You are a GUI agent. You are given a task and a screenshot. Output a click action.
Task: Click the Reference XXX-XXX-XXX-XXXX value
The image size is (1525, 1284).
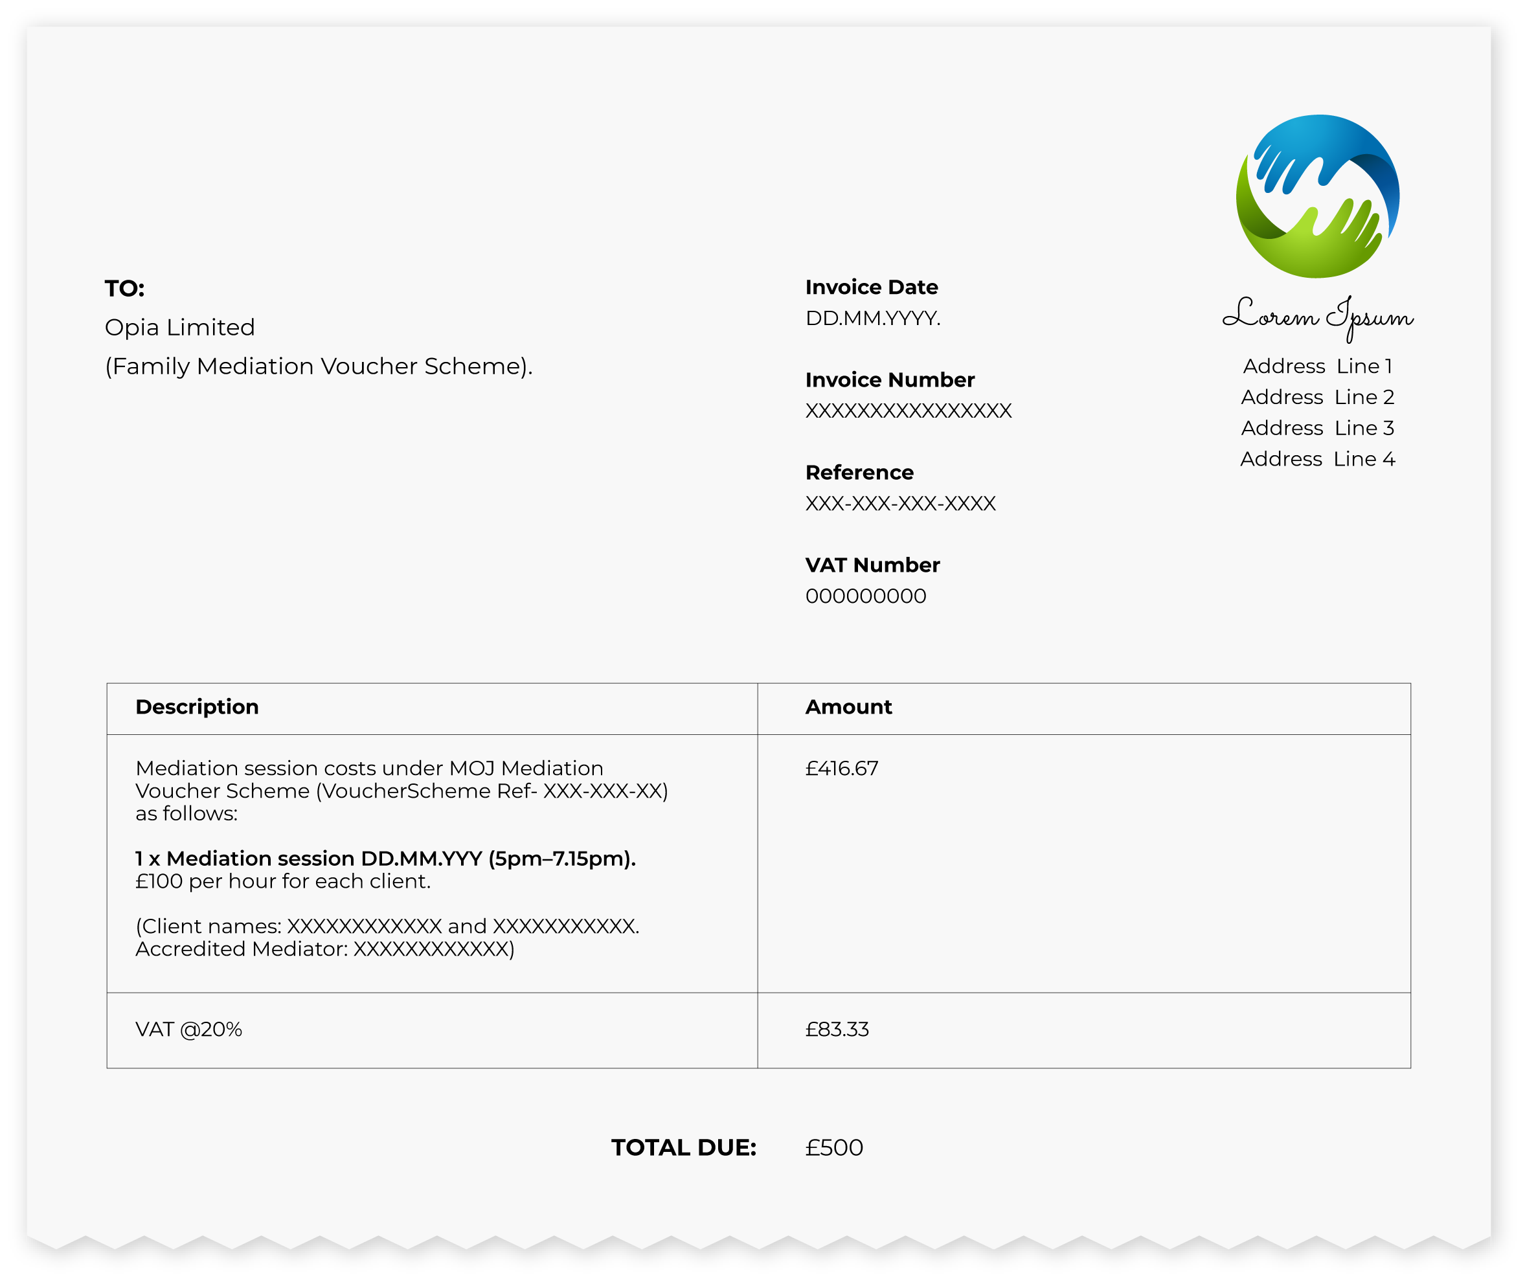tap(899, 504)
